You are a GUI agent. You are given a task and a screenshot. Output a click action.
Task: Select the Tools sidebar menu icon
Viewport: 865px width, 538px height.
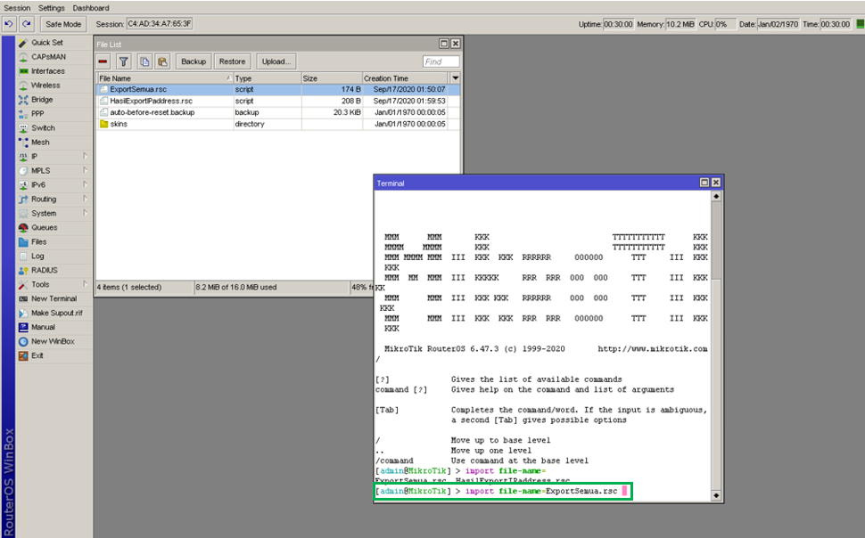[x=23, y=284]
